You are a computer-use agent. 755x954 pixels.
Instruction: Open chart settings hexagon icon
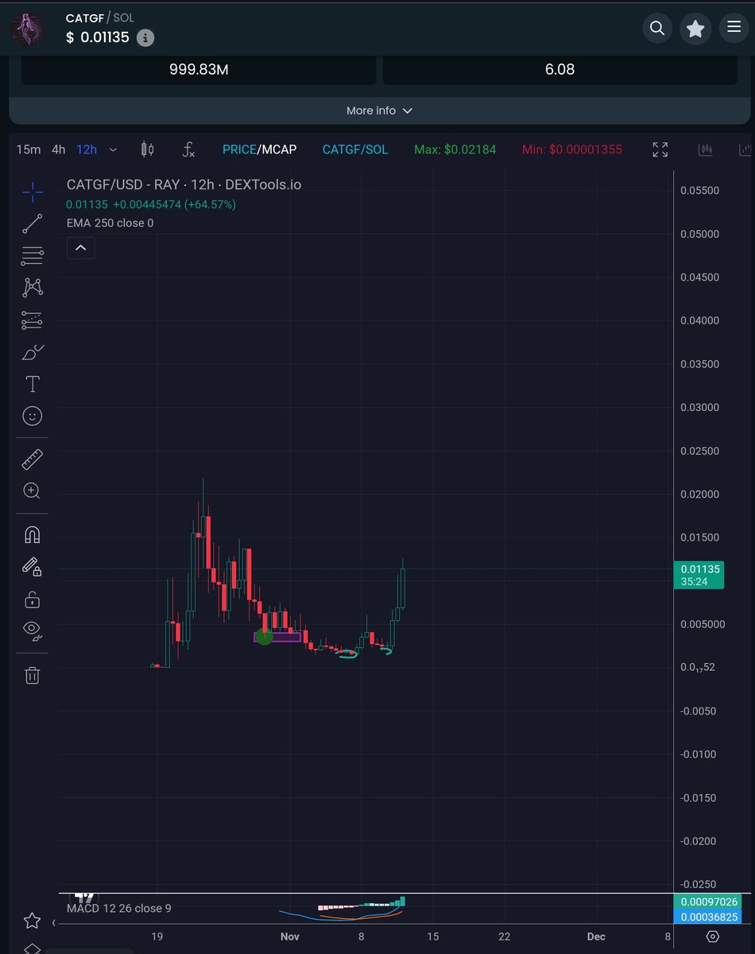click(713, 937)
